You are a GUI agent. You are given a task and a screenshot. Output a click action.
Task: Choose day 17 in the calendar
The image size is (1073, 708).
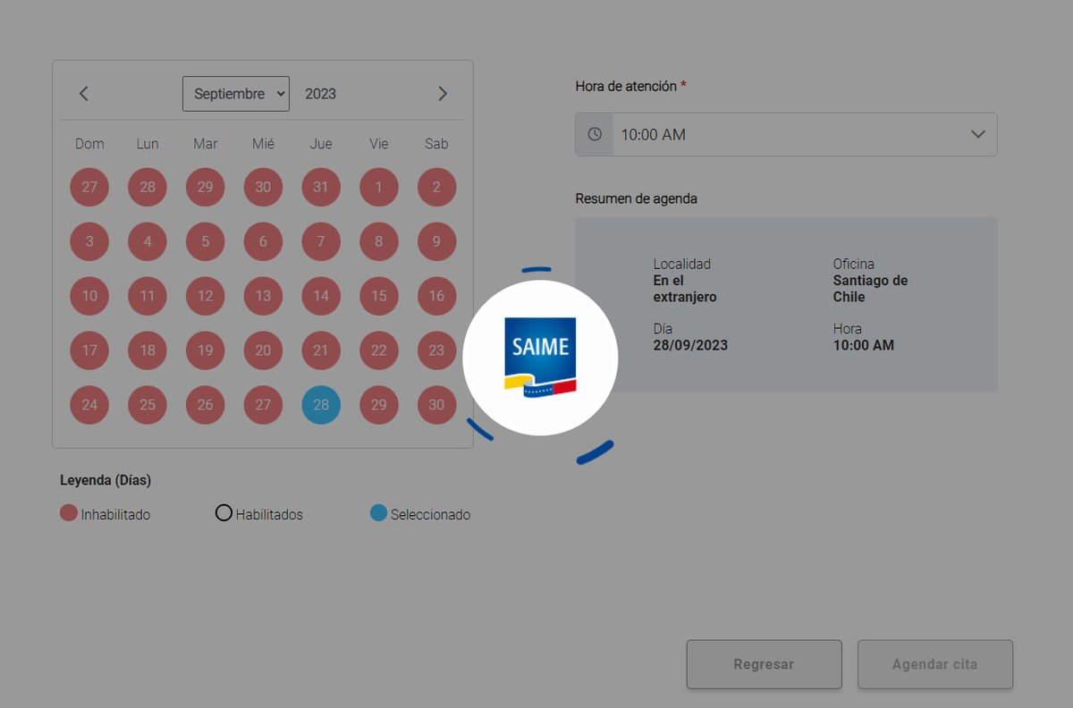(89, 350)
